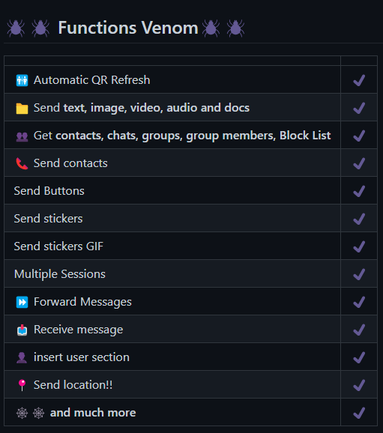
Task: Click the last spider icon after Functions Venom
Action: pos(235,28)
